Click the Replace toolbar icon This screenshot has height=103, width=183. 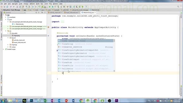tap(29, 7)
